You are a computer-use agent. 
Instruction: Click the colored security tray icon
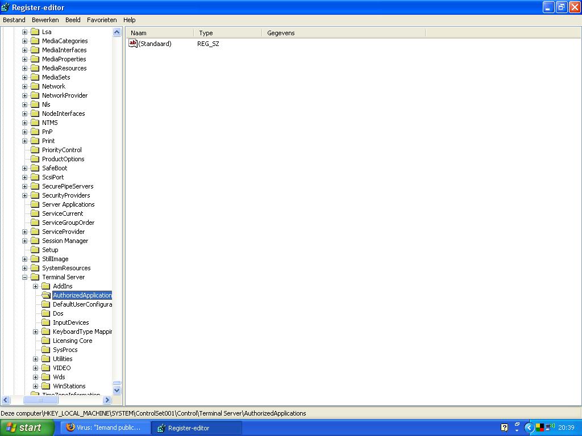coord(540,427)
